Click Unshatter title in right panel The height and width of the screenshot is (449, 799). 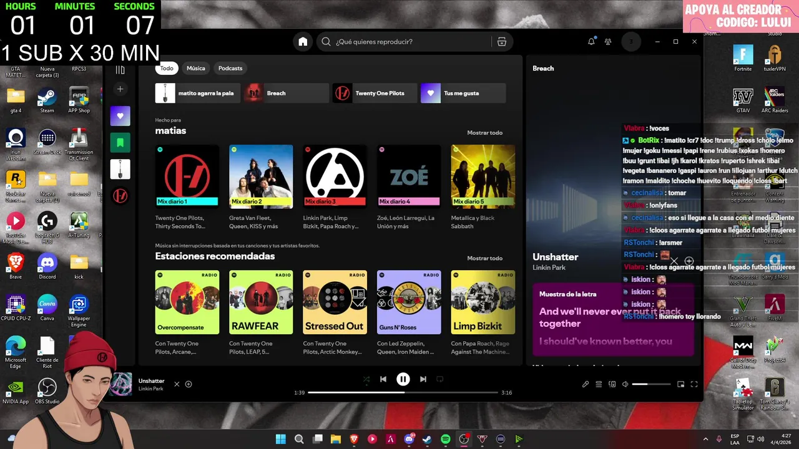(556, 257)
